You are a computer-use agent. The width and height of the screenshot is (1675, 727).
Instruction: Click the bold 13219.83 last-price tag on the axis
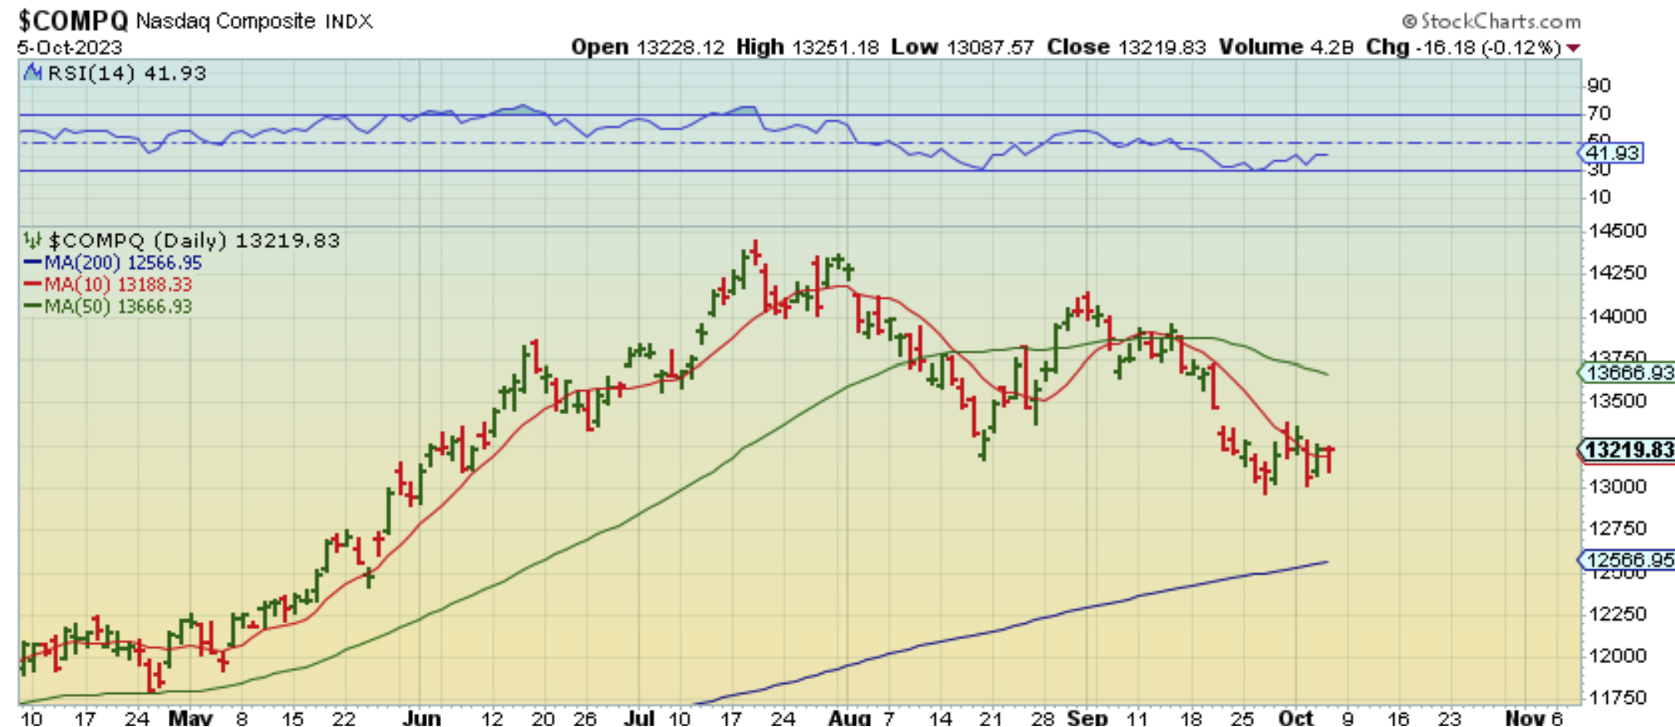tap(1627, 450)
